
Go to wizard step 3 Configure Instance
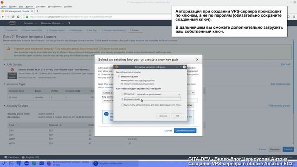(x=56, y=30)
